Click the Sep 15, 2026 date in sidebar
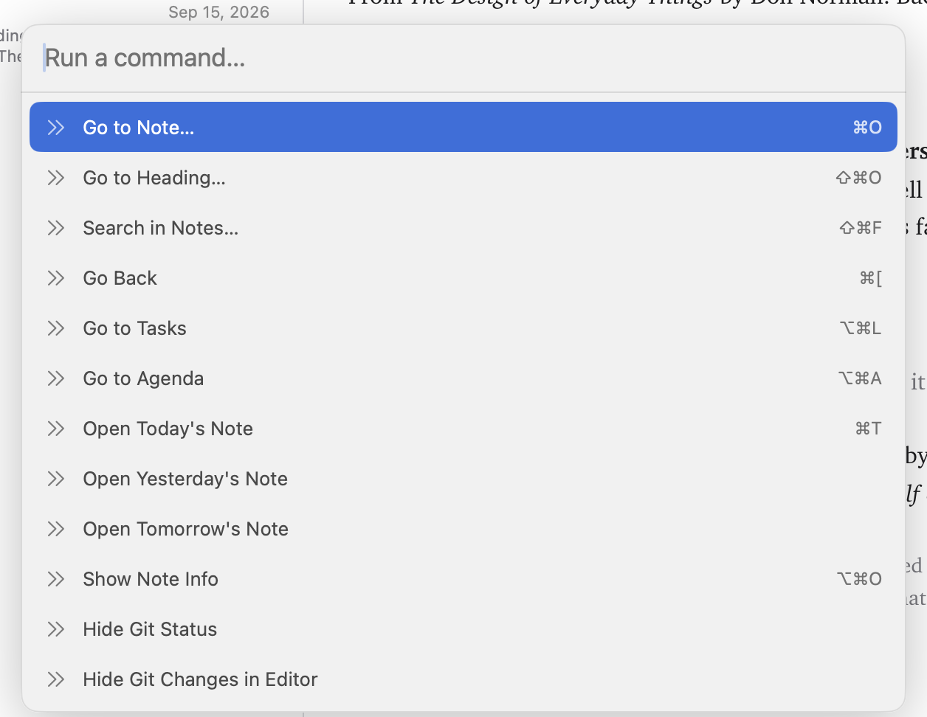 tap(218, 12)
